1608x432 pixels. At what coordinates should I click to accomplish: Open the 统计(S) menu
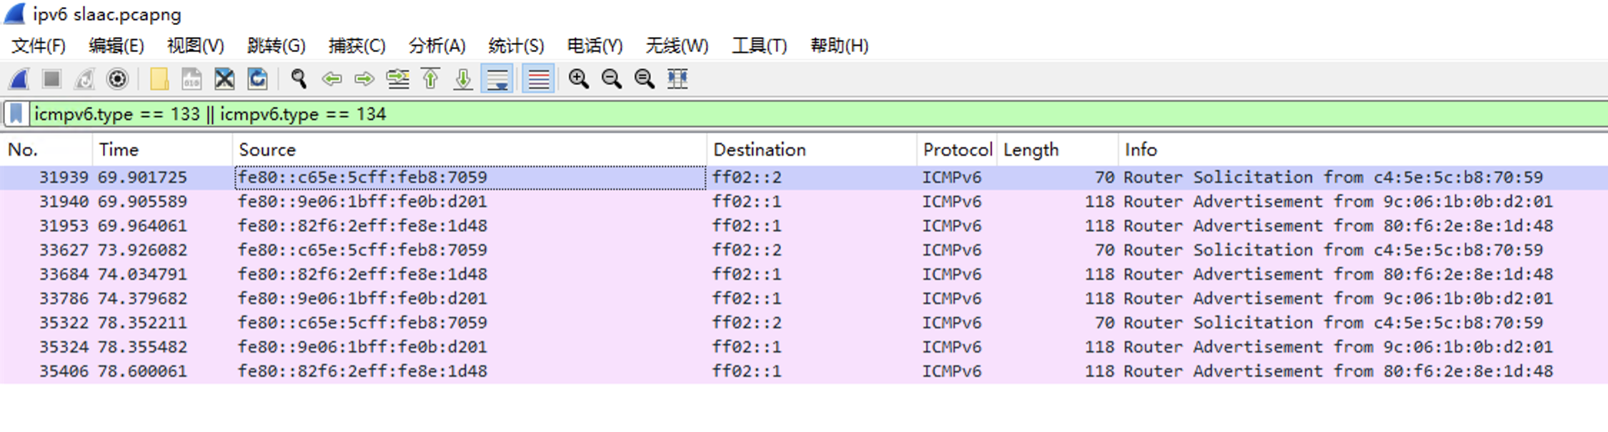516,46
